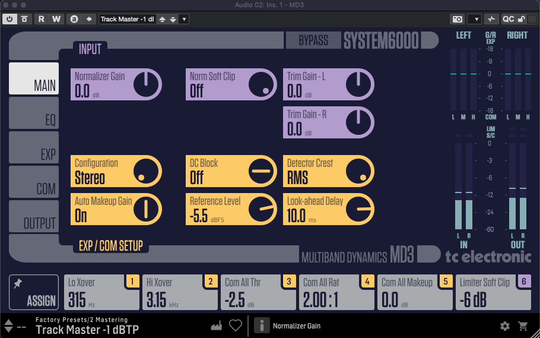Favorite the preset with the heart icon
This screenshot has width=540, height=338.
pos(236,326)
